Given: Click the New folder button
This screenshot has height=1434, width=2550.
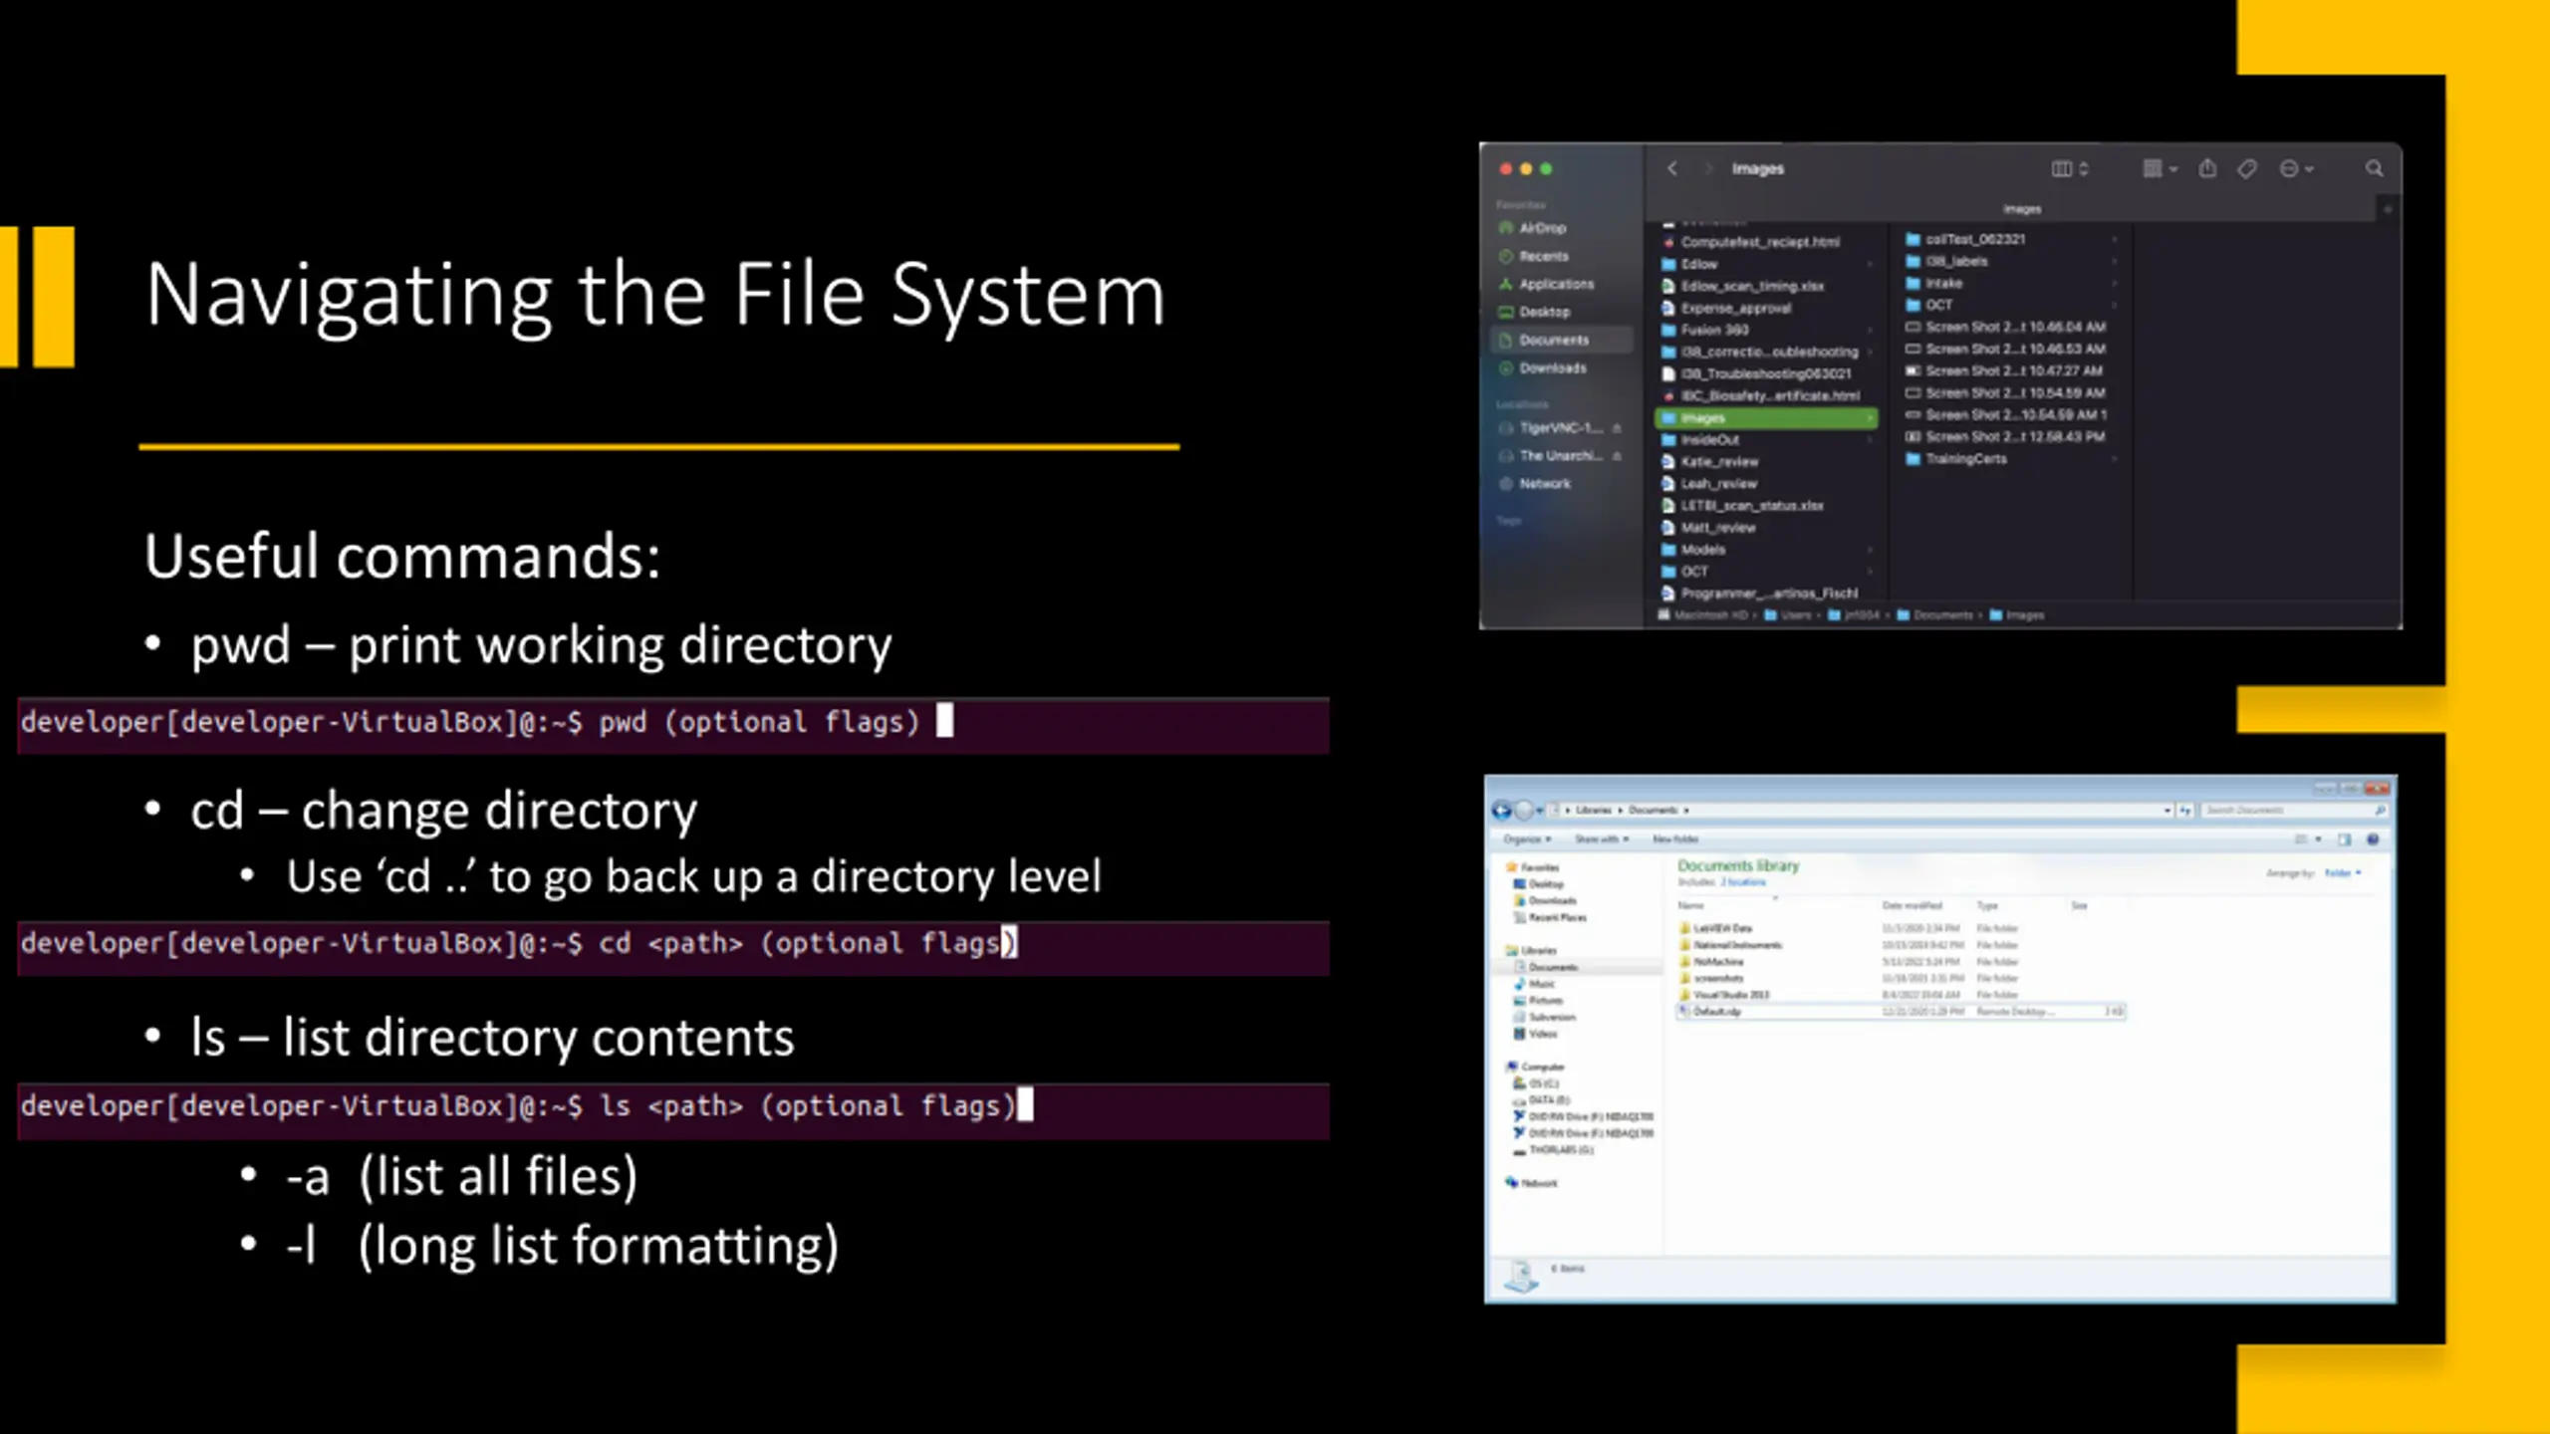Looking at the screenshot, I should (x=1675, y=839).
